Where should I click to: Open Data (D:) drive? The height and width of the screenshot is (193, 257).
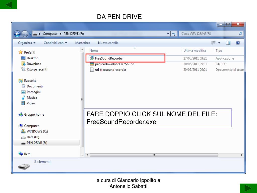33,137
